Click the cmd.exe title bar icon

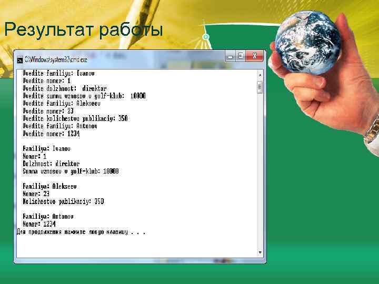[20, 59]
